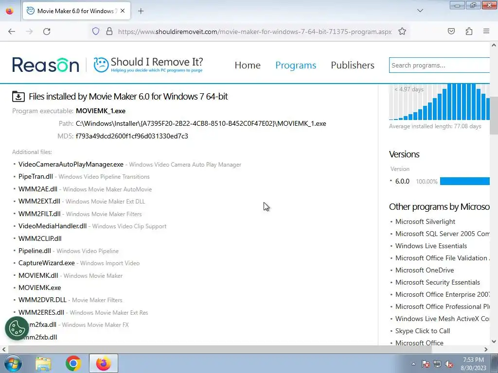The image size is (498, 373).
Task: Click the Firefox forward arrow
Action: (x=29, y=32)
